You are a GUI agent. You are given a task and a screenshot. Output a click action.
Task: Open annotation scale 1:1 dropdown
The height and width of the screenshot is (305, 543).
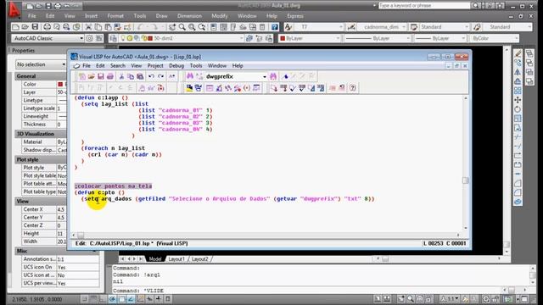pyautogui.click(x=450, y=299)
